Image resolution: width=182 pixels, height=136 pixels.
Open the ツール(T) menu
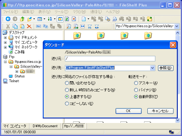pyautogui.click(x=61, y=12)
